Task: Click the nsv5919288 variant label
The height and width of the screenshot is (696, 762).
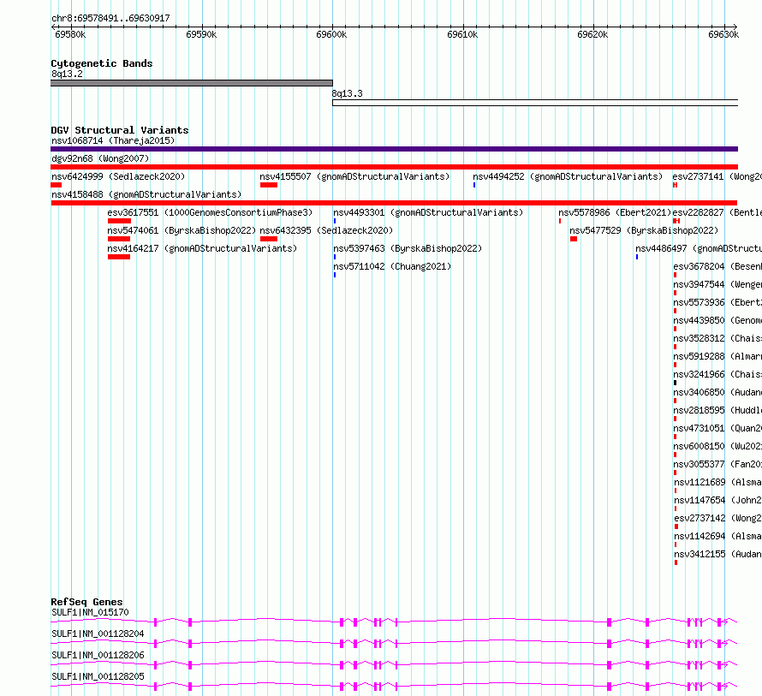Action: pos(717,356)
